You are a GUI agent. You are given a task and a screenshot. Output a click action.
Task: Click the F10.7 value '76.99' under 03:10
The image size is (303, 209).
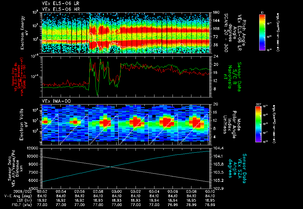210,205
